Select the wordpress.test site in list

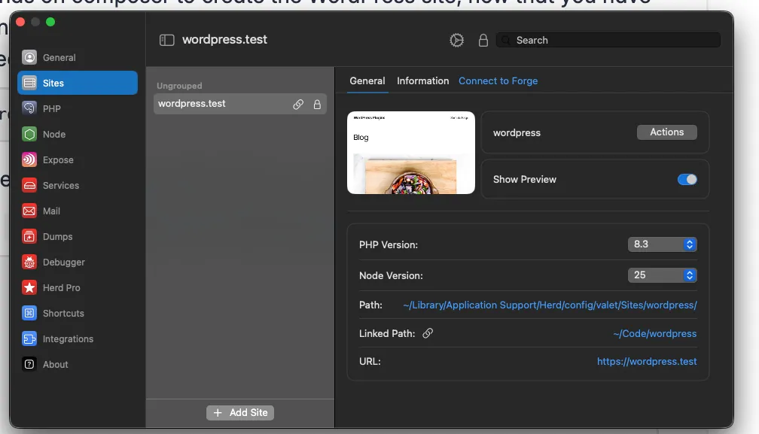pos(240,104)
